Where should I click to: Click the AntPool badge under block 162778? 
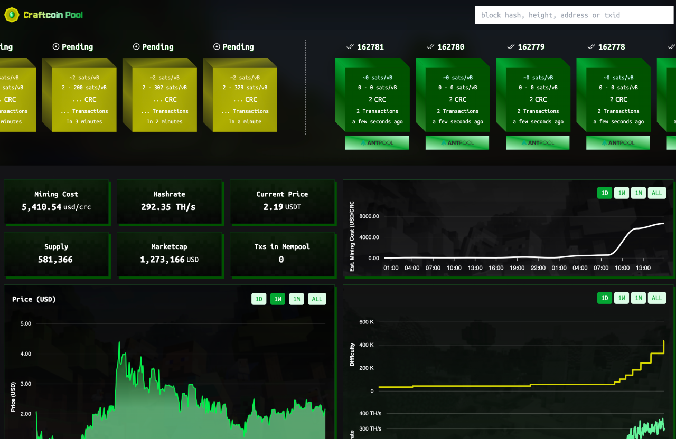point(618,142)
